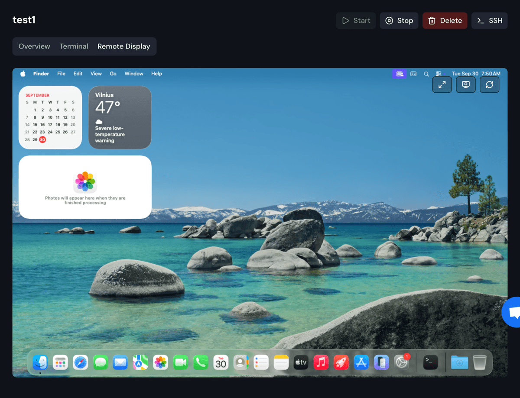520x398 pixels.
Task: Click the red Delete button
Action: [x=445, y=20]
